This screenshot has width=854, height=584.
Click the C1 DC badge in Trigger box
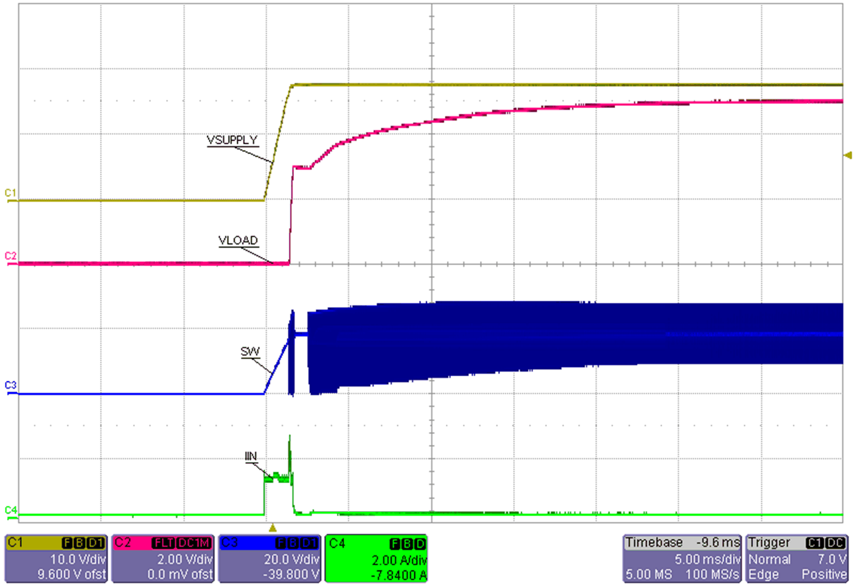pyautogui.click(x=825, y=543)
